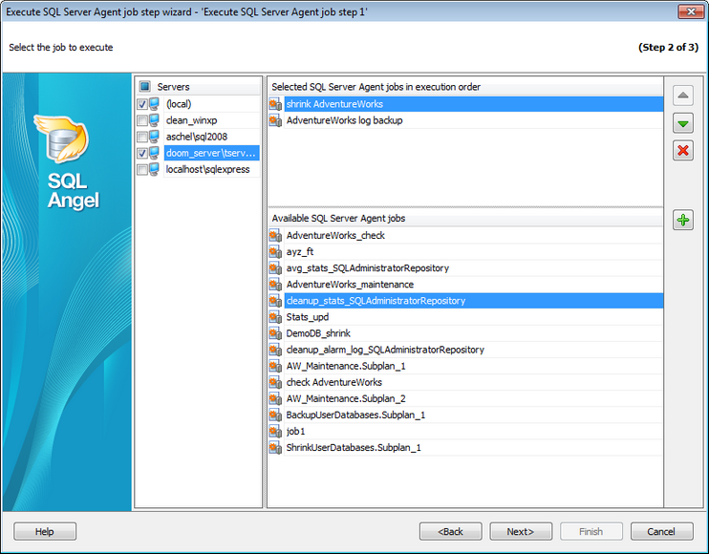
Task: Select AdventureWorks log backup job
Action: point(473,120)
